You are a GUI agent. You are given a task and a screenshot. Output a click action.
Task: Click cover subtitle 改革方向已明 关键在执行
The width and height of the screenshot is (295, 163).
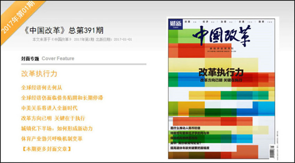click(x=221, y=80)
